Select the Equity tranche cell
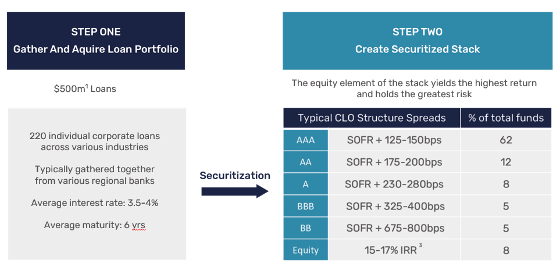Viewport: 560px width, 270px height. pyautogui.click(x=305, y=250)
